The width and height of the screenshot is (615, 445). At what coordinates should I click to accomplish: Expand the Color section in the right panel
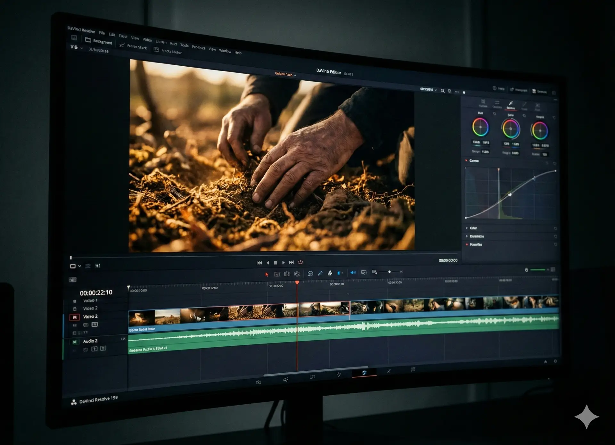click(473, 228)
